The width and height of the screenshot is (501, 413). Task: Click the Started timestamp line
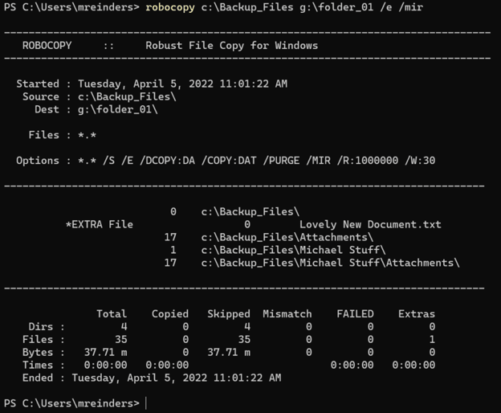tap(152, 84)
